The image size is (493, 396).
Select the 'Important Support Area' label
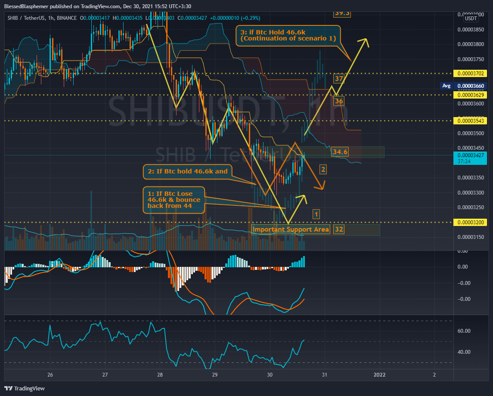coord(291,229)
